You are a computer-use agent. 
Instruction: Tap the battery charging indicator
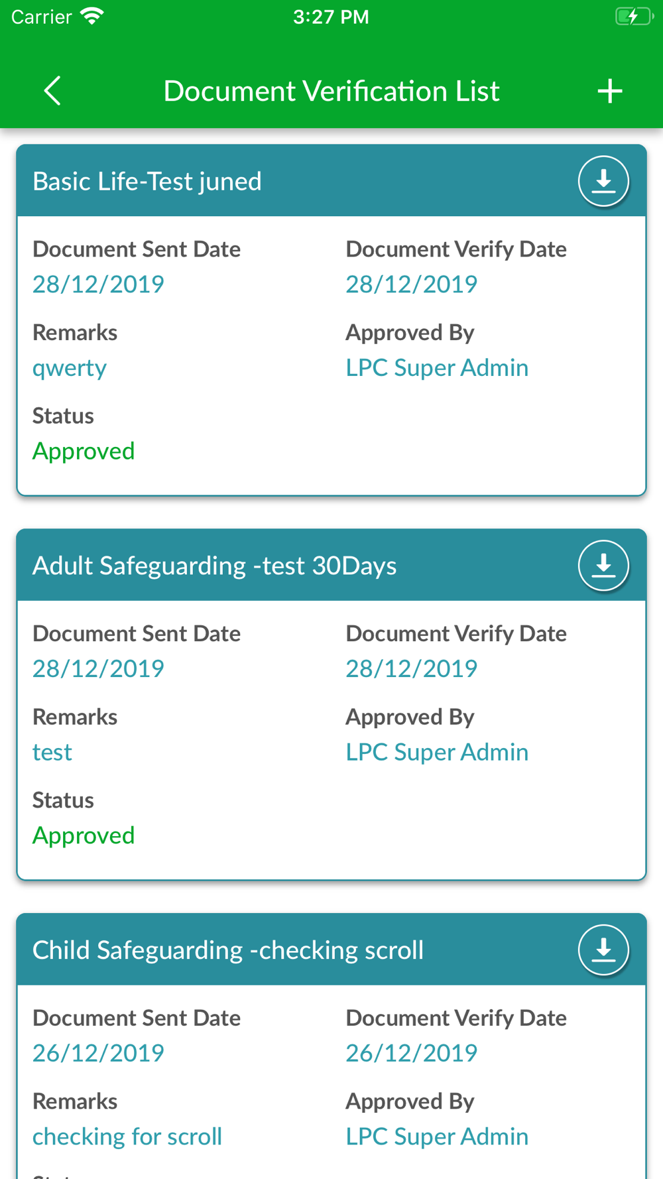click(x=634, y=17)
